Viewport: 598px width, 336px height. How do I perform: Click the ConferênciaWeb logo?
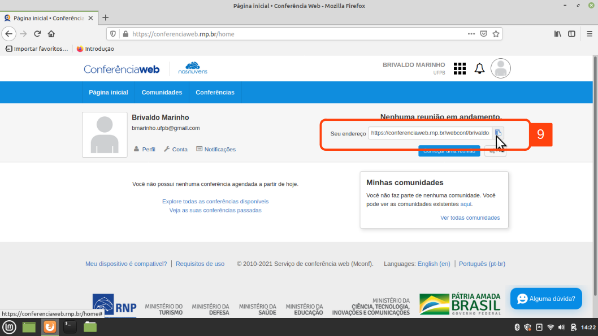click(x=121, y=68)
